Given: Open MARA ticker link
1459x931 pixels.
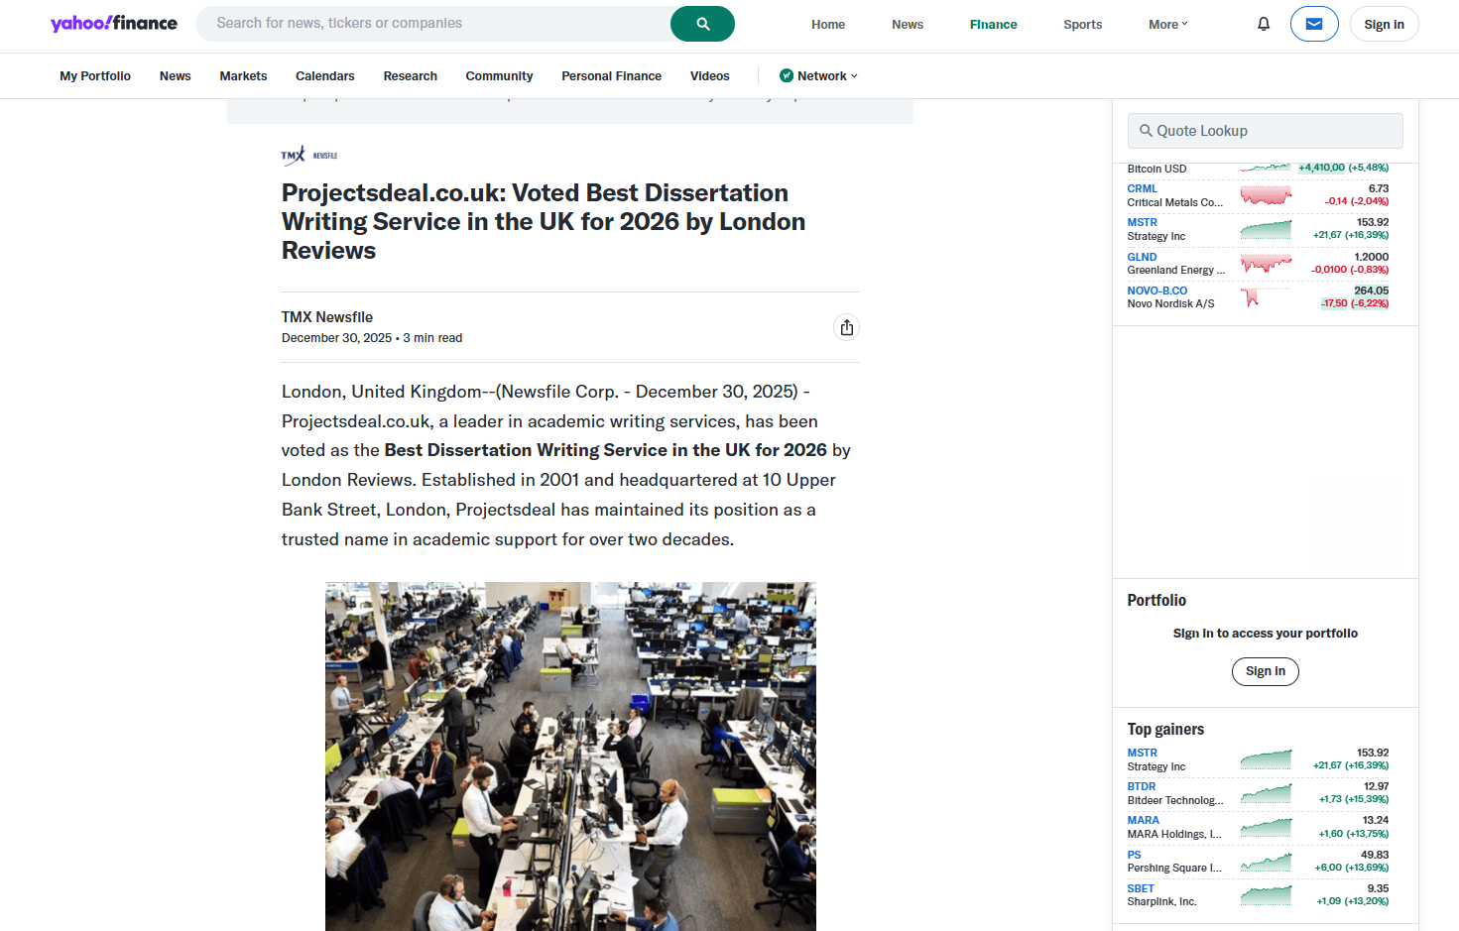Looking at the screenshot, I should point(1144,820).
